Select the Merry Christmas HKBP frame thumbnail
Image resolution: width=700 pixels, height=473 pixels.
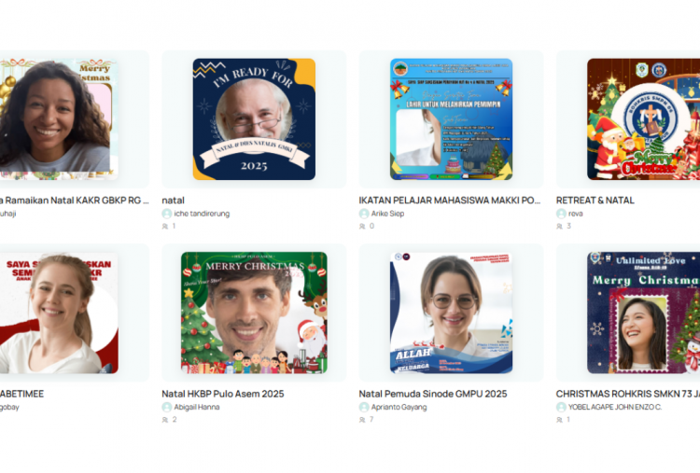254,313
